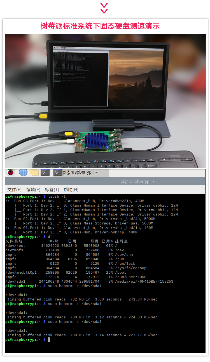
Task: Open the 标签(T) menu
Action: click(x=52, y=190)
